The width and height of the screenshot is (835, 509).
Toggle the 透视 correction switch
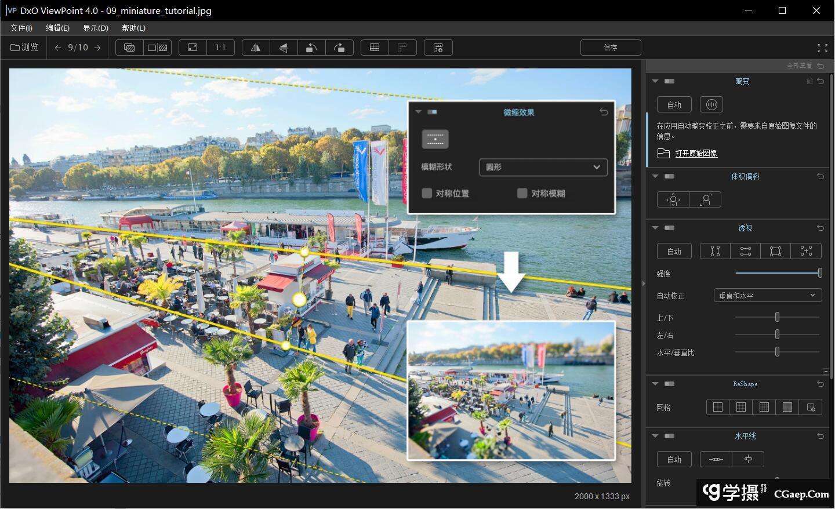[669, 228]
